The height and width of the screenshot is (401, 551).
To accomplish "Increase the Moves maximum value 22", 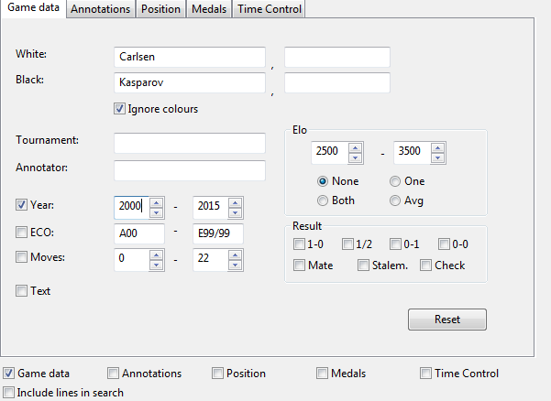I will pos(235,255).
